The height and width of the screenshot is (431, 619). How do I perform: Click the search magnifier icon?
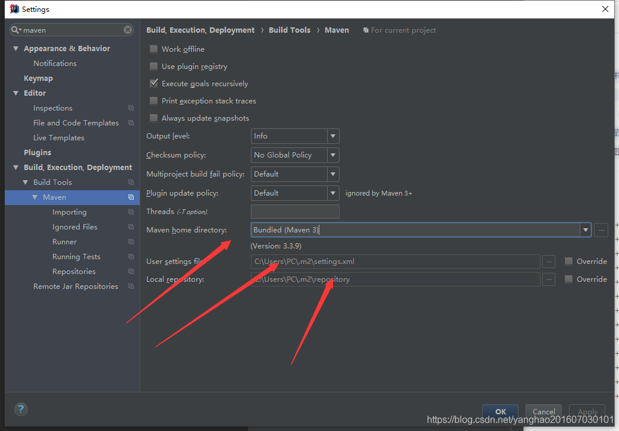[x=15, y=30]
